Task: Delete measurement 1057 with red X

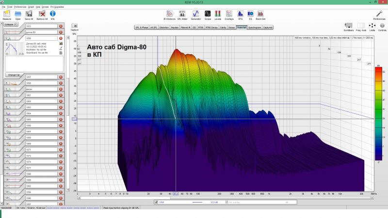Action: pos(61,77)
